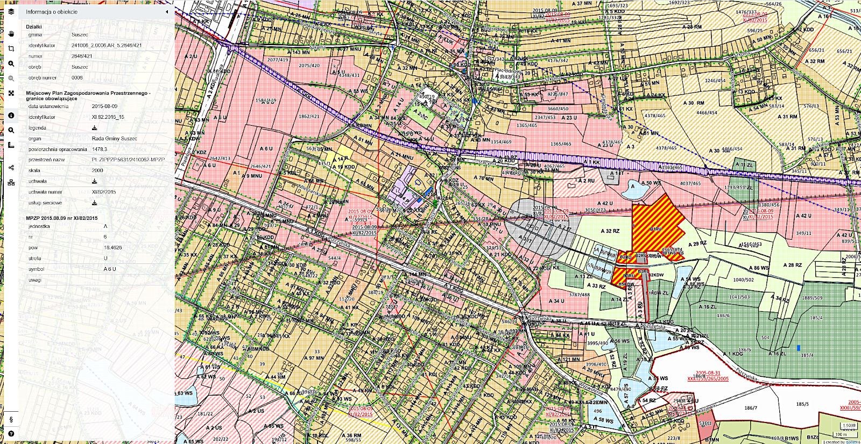This screenshot has width=861, height=444.
Task: Download the legenda file
Action: click(94, 128)
